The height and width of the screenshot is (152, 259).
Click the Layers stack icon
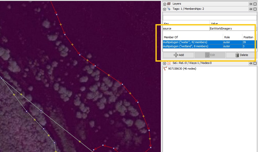169,4
